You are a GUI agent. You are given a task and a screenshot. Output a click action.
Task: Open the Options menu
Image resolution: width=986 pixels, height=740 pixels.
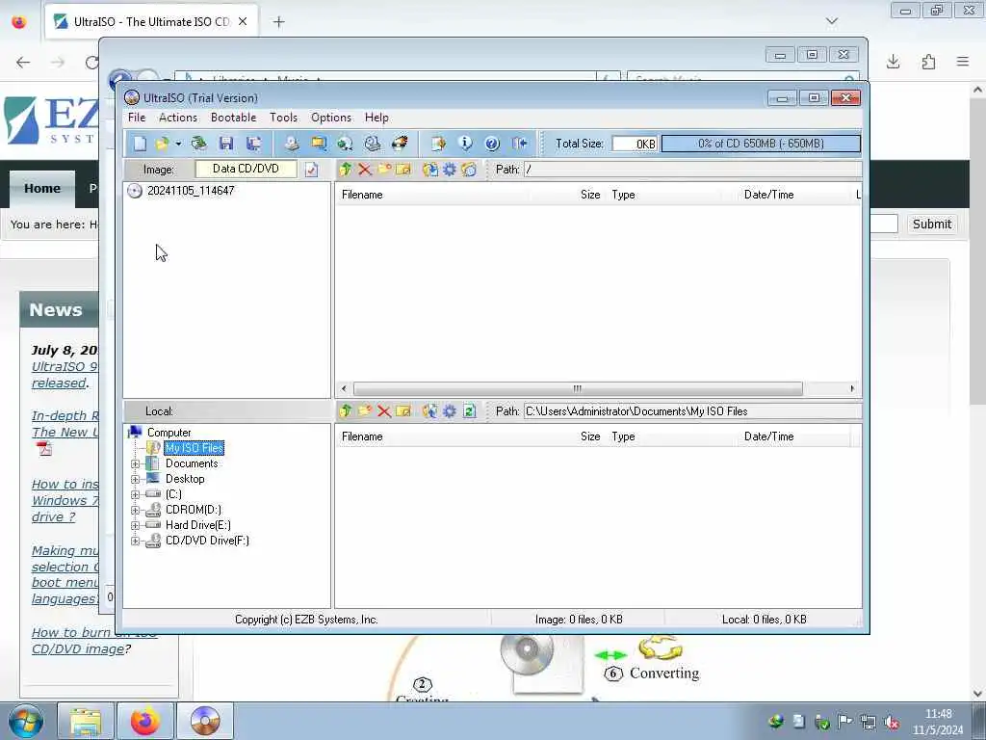click(x=331, y=118)
